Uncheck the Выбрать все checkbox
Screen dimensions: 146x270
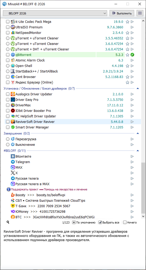tap(100, 222)
